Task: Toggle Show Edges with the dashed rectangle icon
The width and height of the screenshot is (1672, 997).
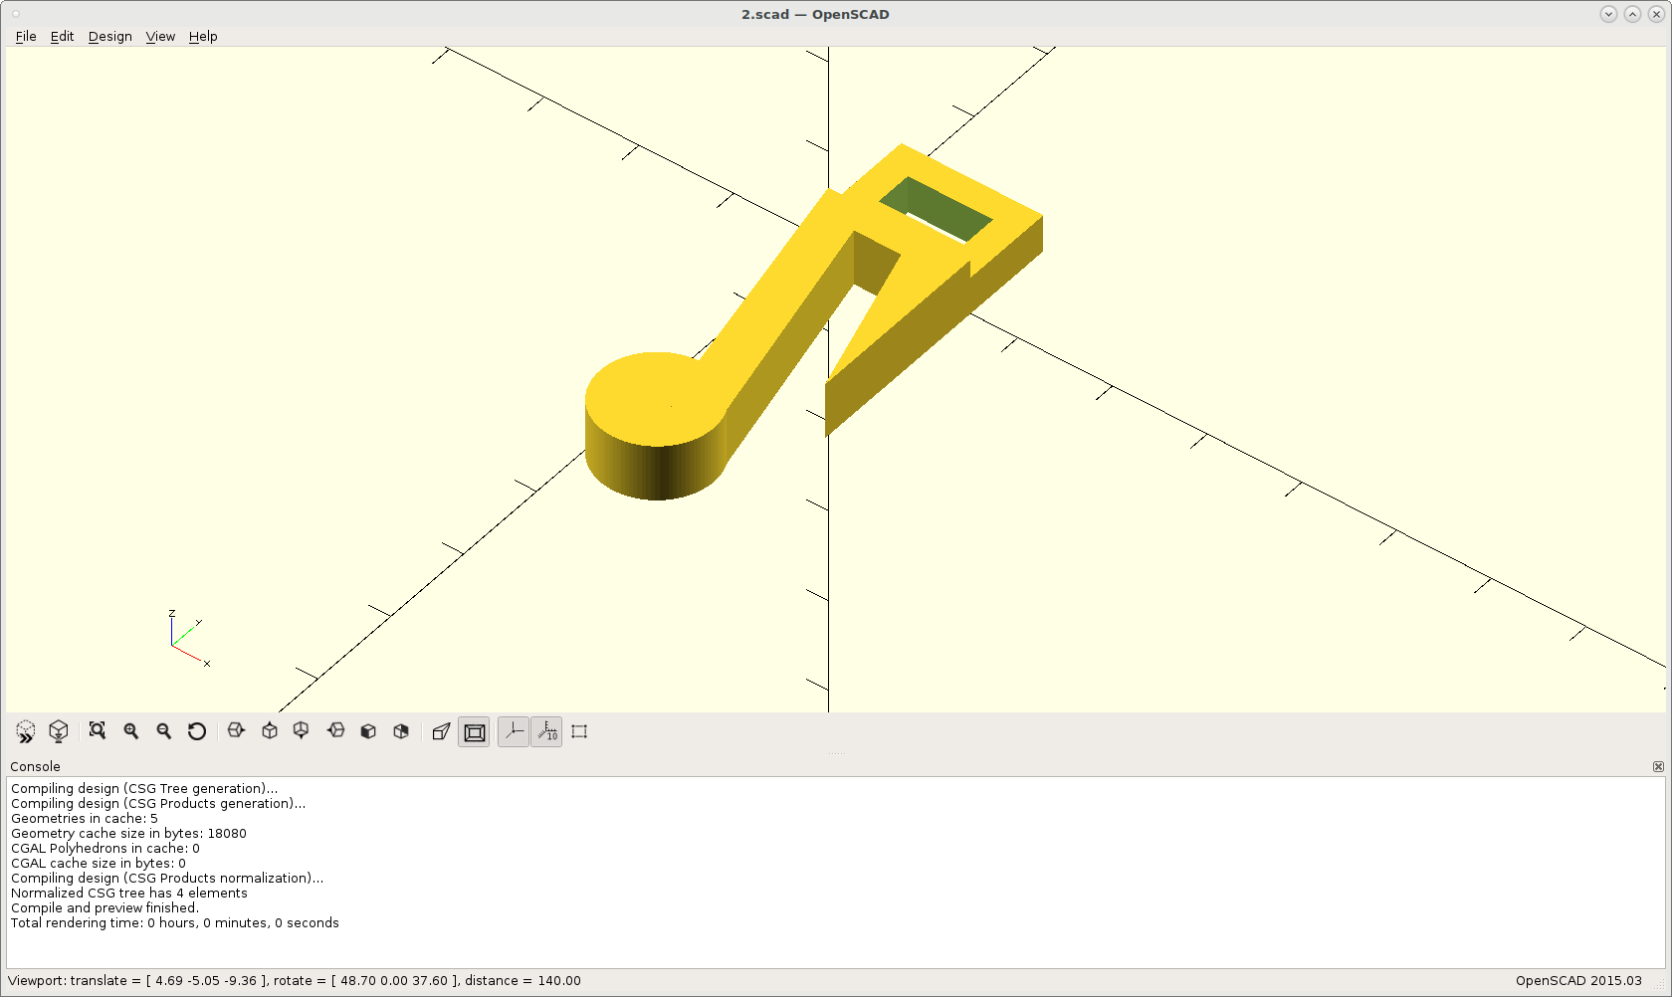Action: tap(578, 731)
